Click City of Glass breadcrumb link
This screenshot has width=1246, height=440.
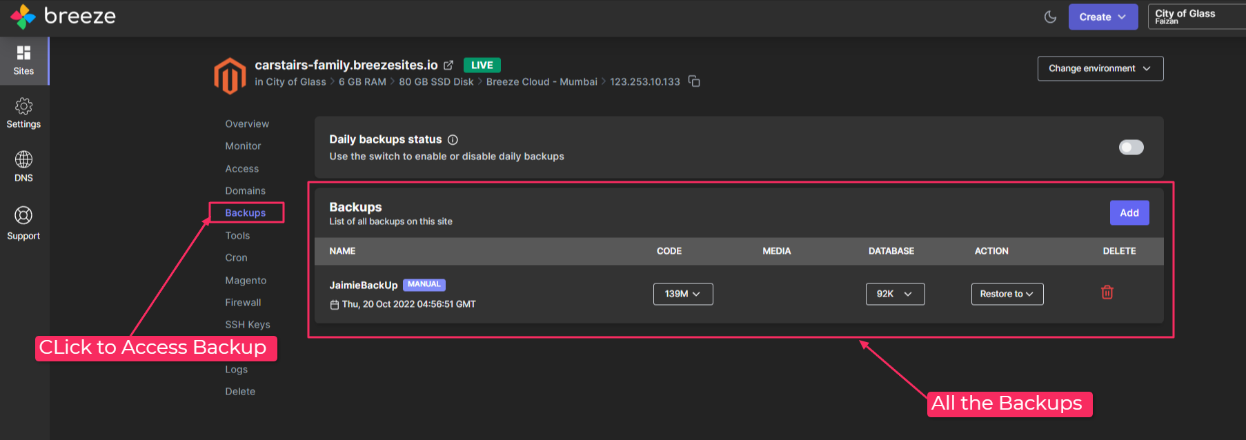point(296,82)
